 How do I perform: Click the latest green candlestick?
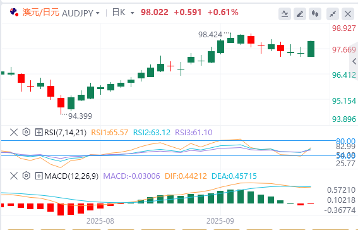(311, 49)
